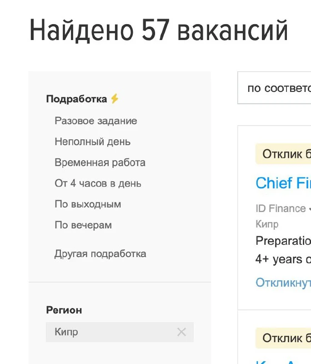Open the 'Chief Fin…' vacancy title
The image size is (311, 364).
[283, 183]
